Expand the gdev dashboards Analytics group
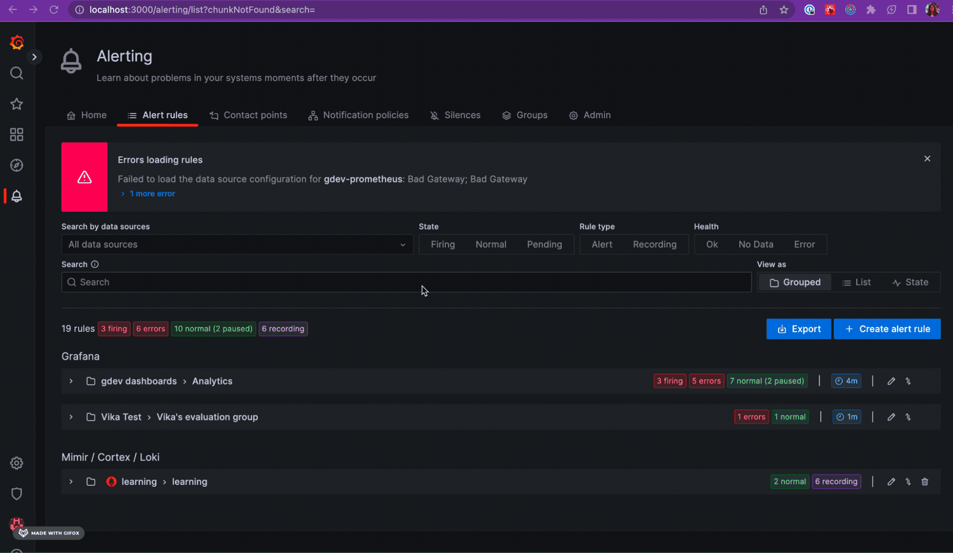953x553 pixels. (x=71, y=381)
